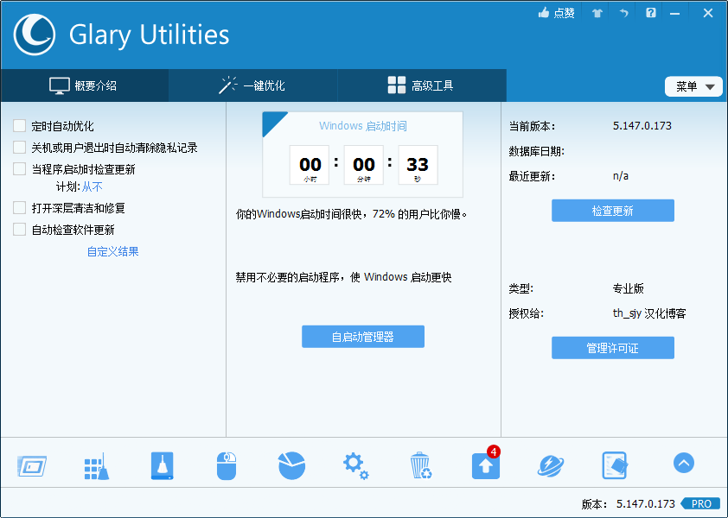The image size is (728, 518).
Task: Check 当程序启动时检查更新 option
Action: 20,169
